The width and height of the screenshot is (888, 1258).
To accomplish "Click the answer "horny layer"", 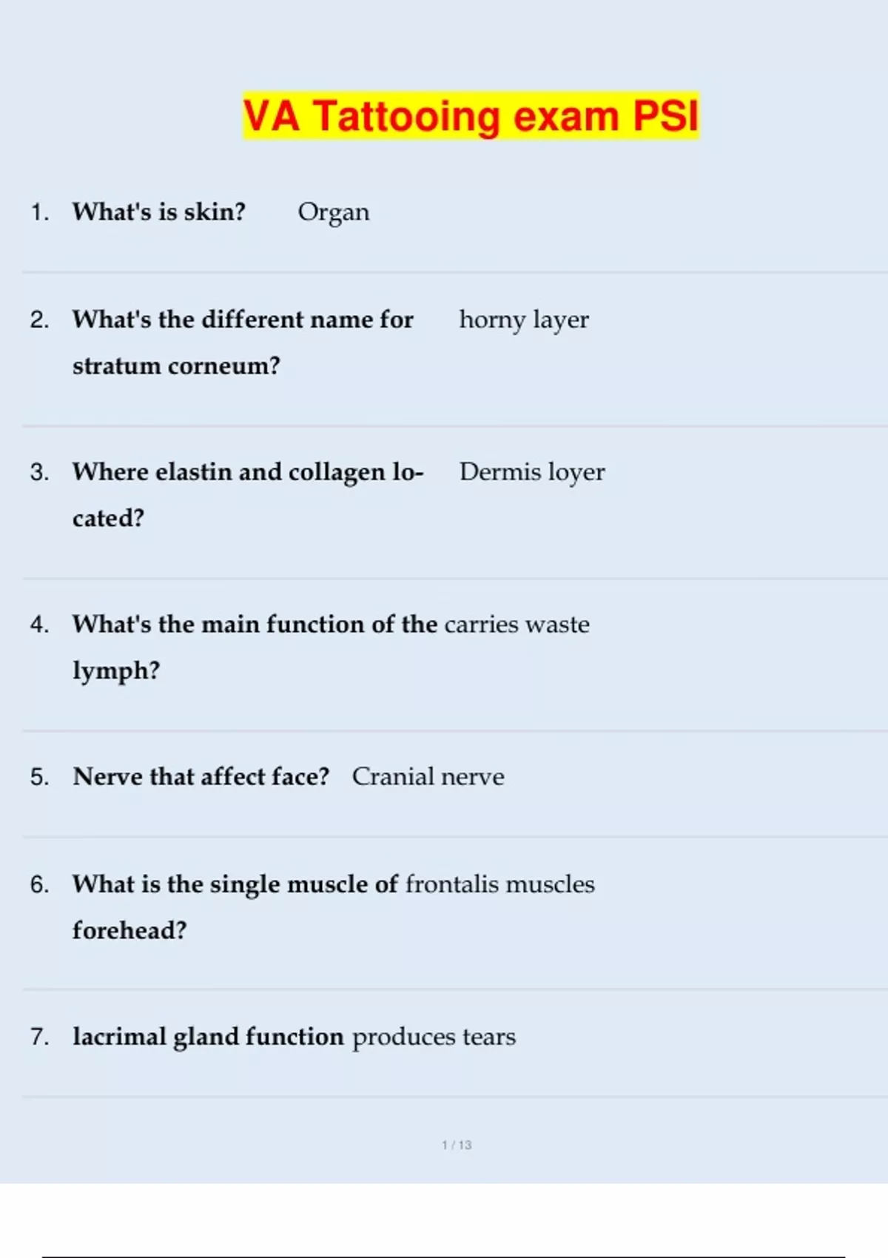I will (x=524, y=320).
